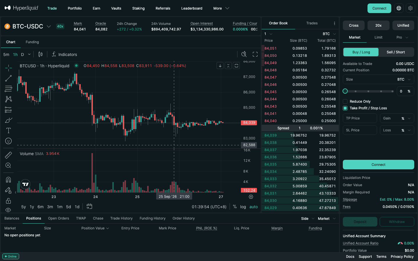This screenshot has width=418, height=261.
Task: Toggle percent scale on chart
Action: pyautogui.click(x=235, y=207)
